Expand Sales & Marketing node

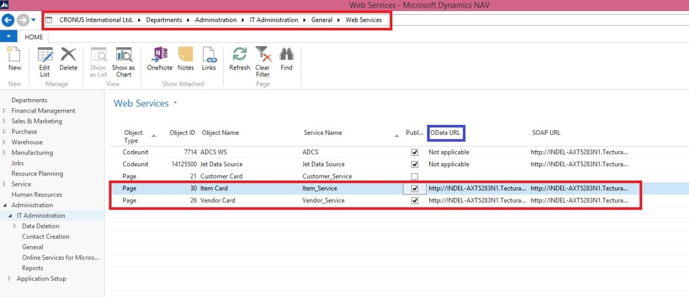coord(4,121)
